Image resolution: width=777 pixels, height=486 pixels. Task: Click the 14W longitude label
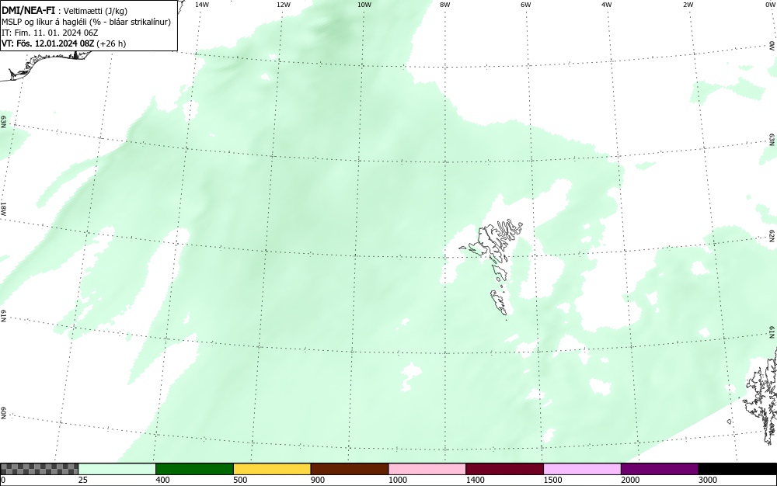pyautogui.click(x=202, y=5)
